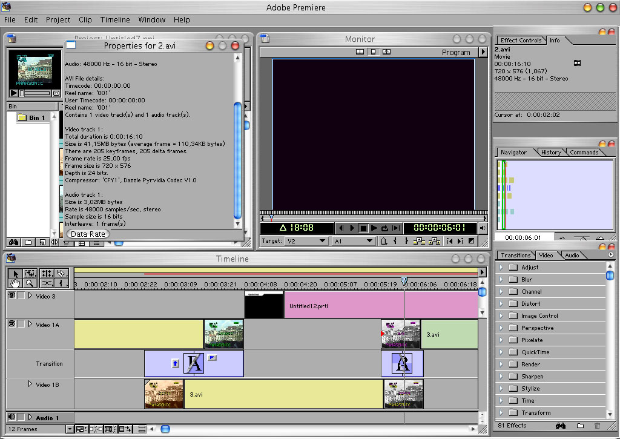The width and height of the screenshot is (620, 439).
Task: Click the Play button in Monitor
Action: pos(374,228)
